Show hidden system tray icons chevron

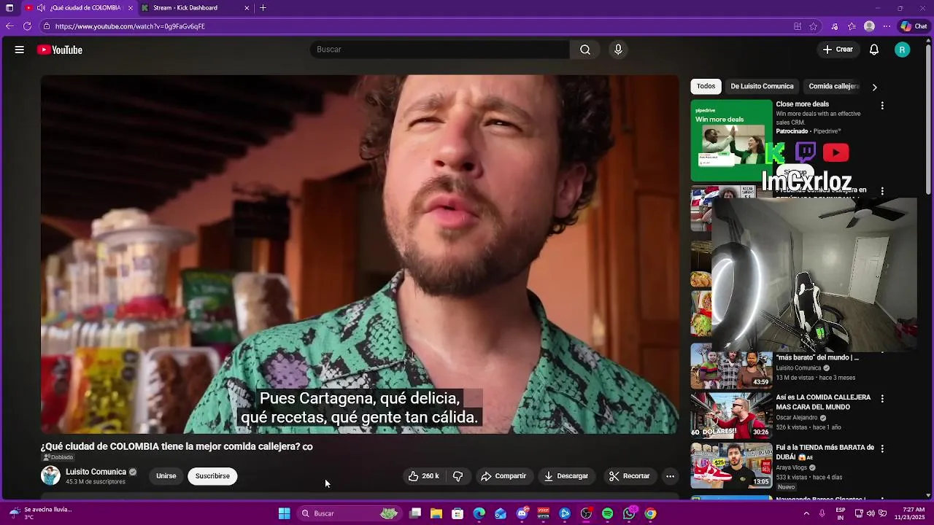806,513
